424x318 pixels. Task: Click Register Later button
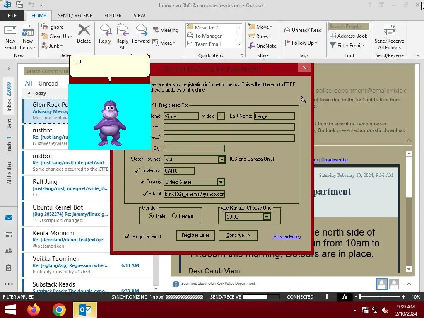(195, 235)
